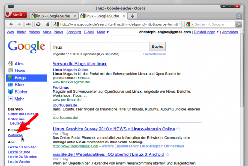
Task: Open the News link in top bar
Action: point(59,32)
